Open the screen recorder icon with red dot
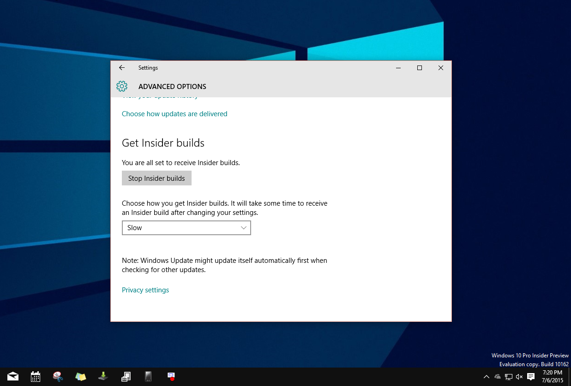This screenshot has width=571, height=386. [x=171, y=376]
